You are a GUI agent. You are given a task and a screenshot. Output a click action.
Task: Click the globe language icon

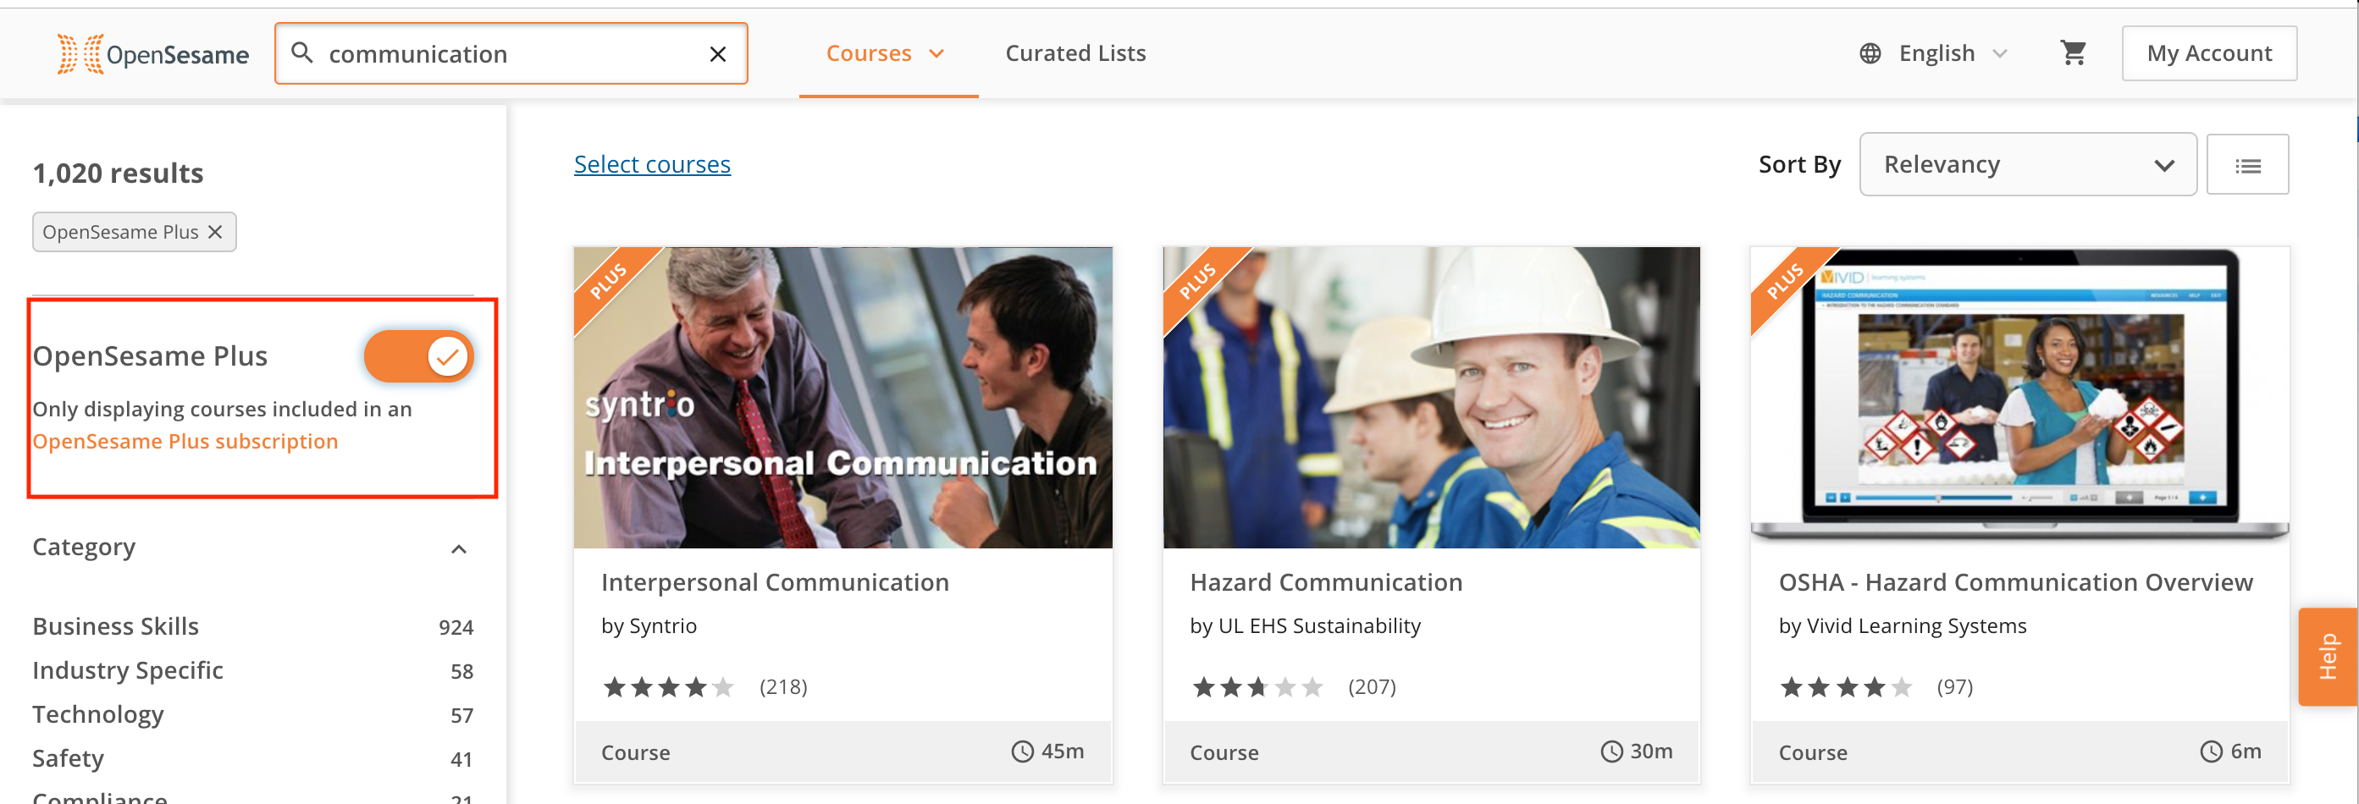click(x=1870, y=54)
